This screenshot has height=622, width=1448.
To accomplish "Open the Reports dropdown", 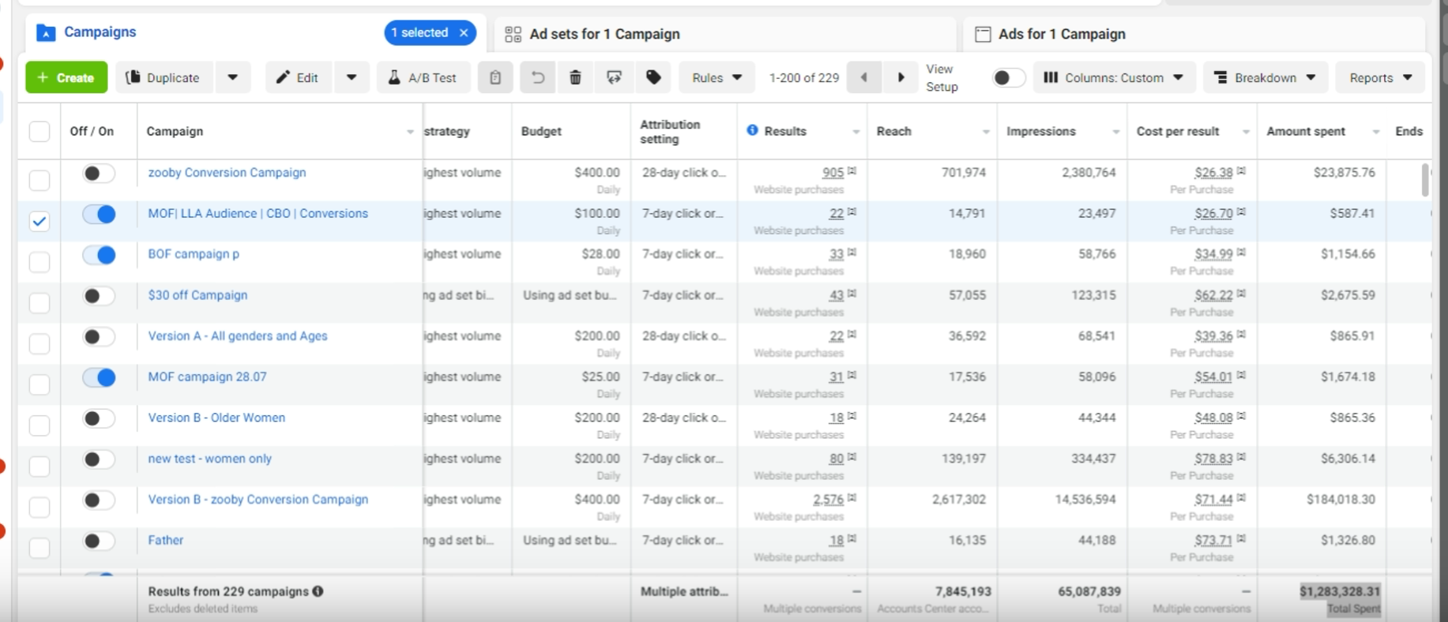I will coord(1380,77).
